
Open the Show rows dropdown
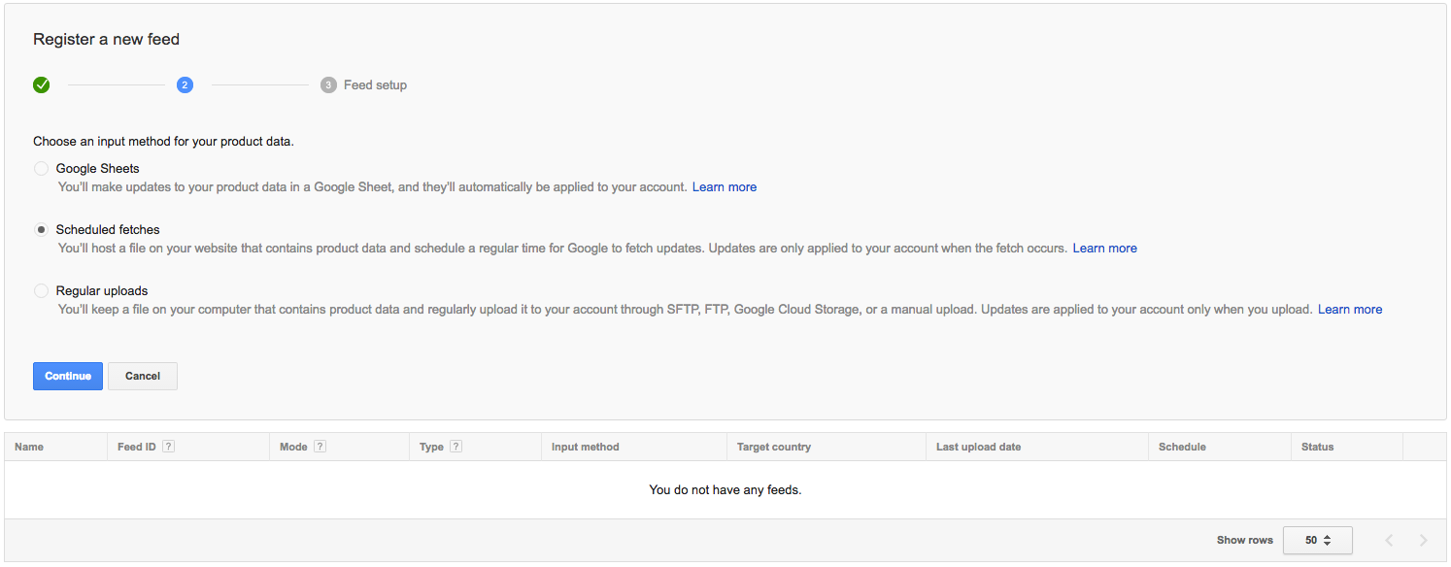coord(1317,540)
